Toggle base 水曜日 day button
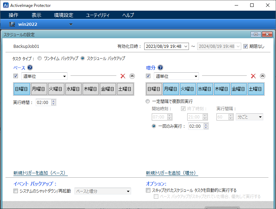This screenshot has width=276, height=209. tap(73, 89)
